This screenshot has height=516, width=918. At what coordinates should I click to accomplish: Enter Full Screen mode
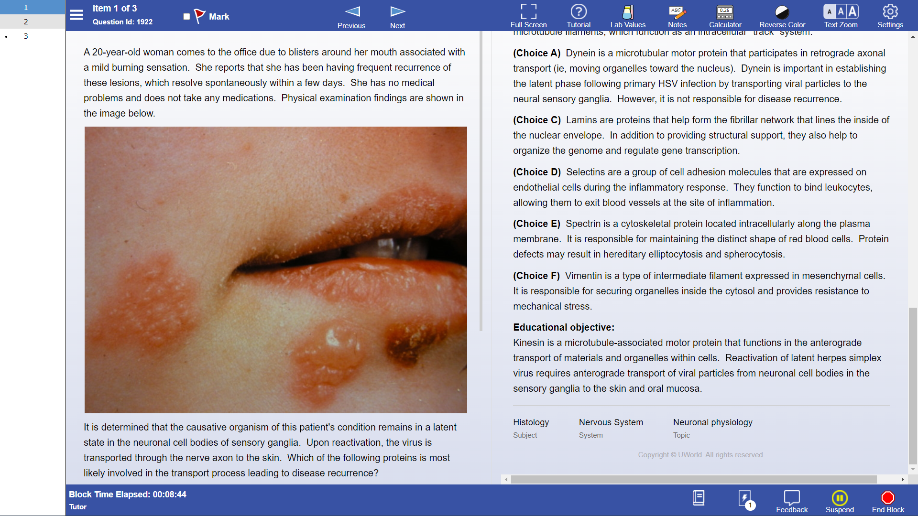(x=528, y=16)
